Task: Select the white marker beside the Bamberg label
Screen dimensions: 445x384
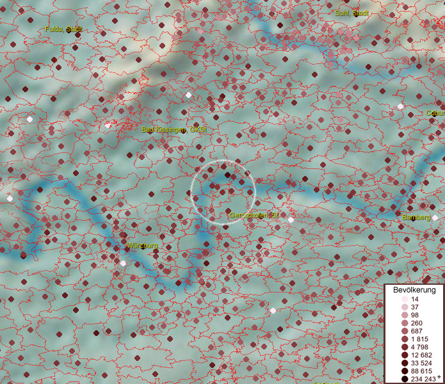Action: (x=435, y=218)
